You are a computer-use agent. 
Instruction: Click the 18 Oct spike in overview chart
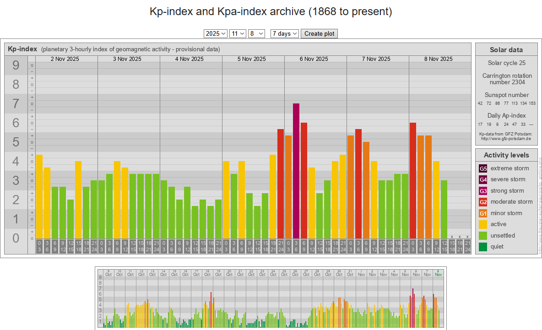click(211, 309)
